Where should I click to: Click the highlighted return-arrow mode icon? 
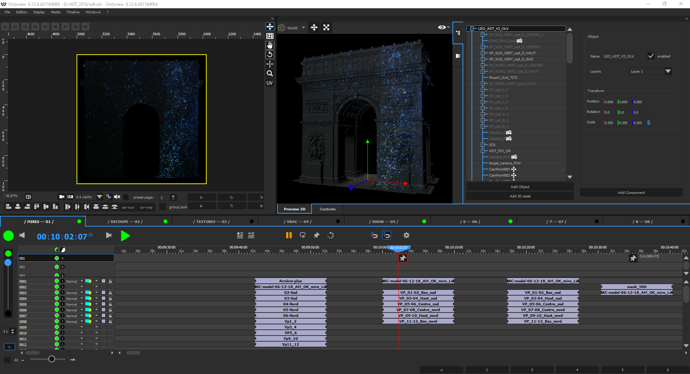pos(387,235)
